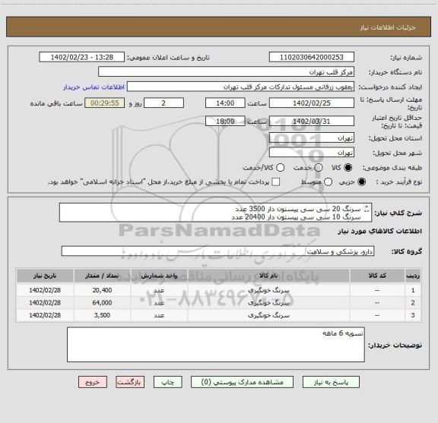The width and height of the screenshot is (438, 423).
Task: Choose the متوسط purchase process option
Action: (328, 182)
